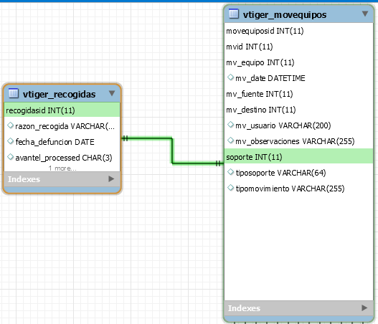Select the recogidasid INT(11) row
Viewport: 378px width, 324px height.
(62, 110)
